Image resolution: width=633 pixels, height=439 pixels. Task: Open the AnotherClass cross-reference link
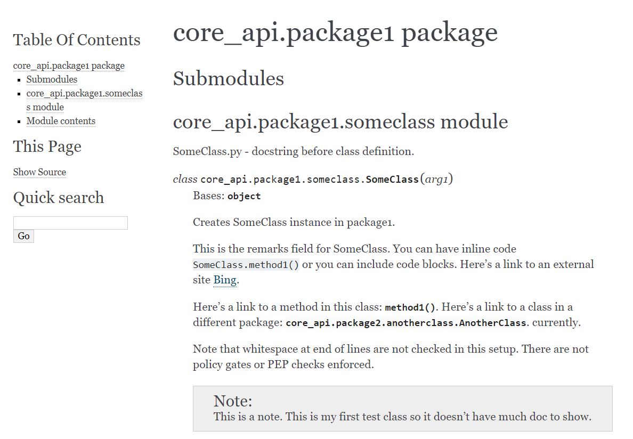pos(406,323)
